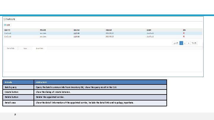Click the business description cell in highlighted row
This screenshot has width=214, height=120.
click(76, 33)
